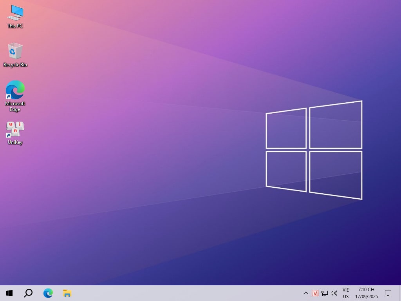Viewport: 401px width, 301px height.
Task: Open the network status tray icon
Action: (325, 293)
